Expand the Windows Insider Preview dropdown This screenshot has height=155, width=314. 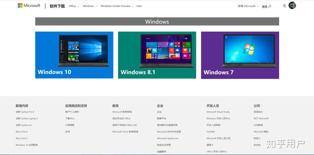coord(117,6)
